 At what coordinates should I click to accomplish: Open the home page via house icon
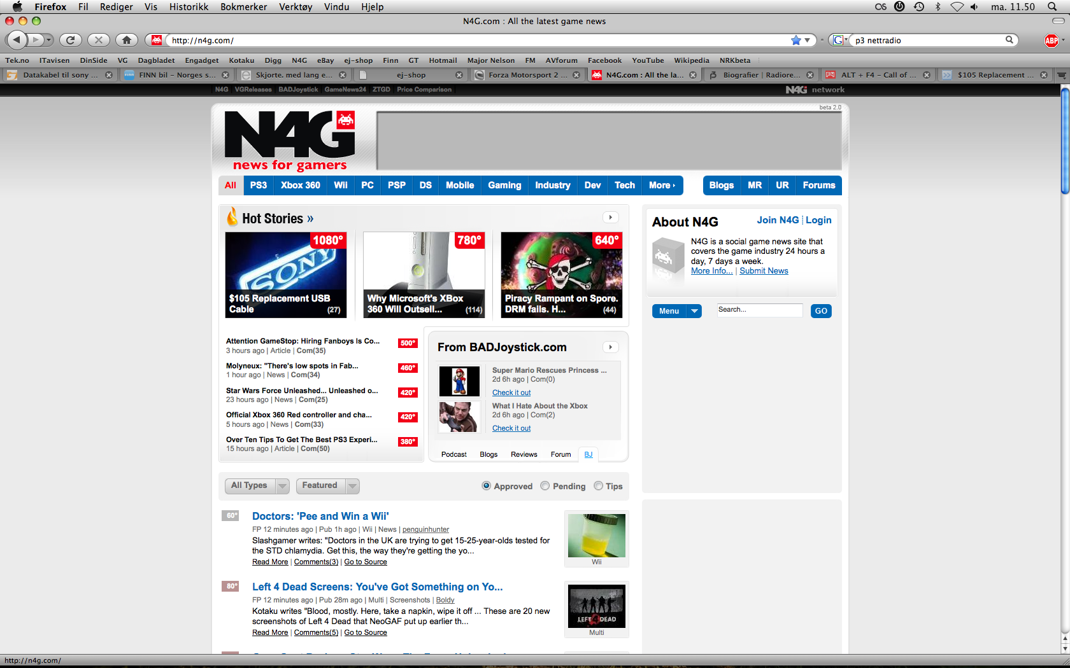coord(127,40)
